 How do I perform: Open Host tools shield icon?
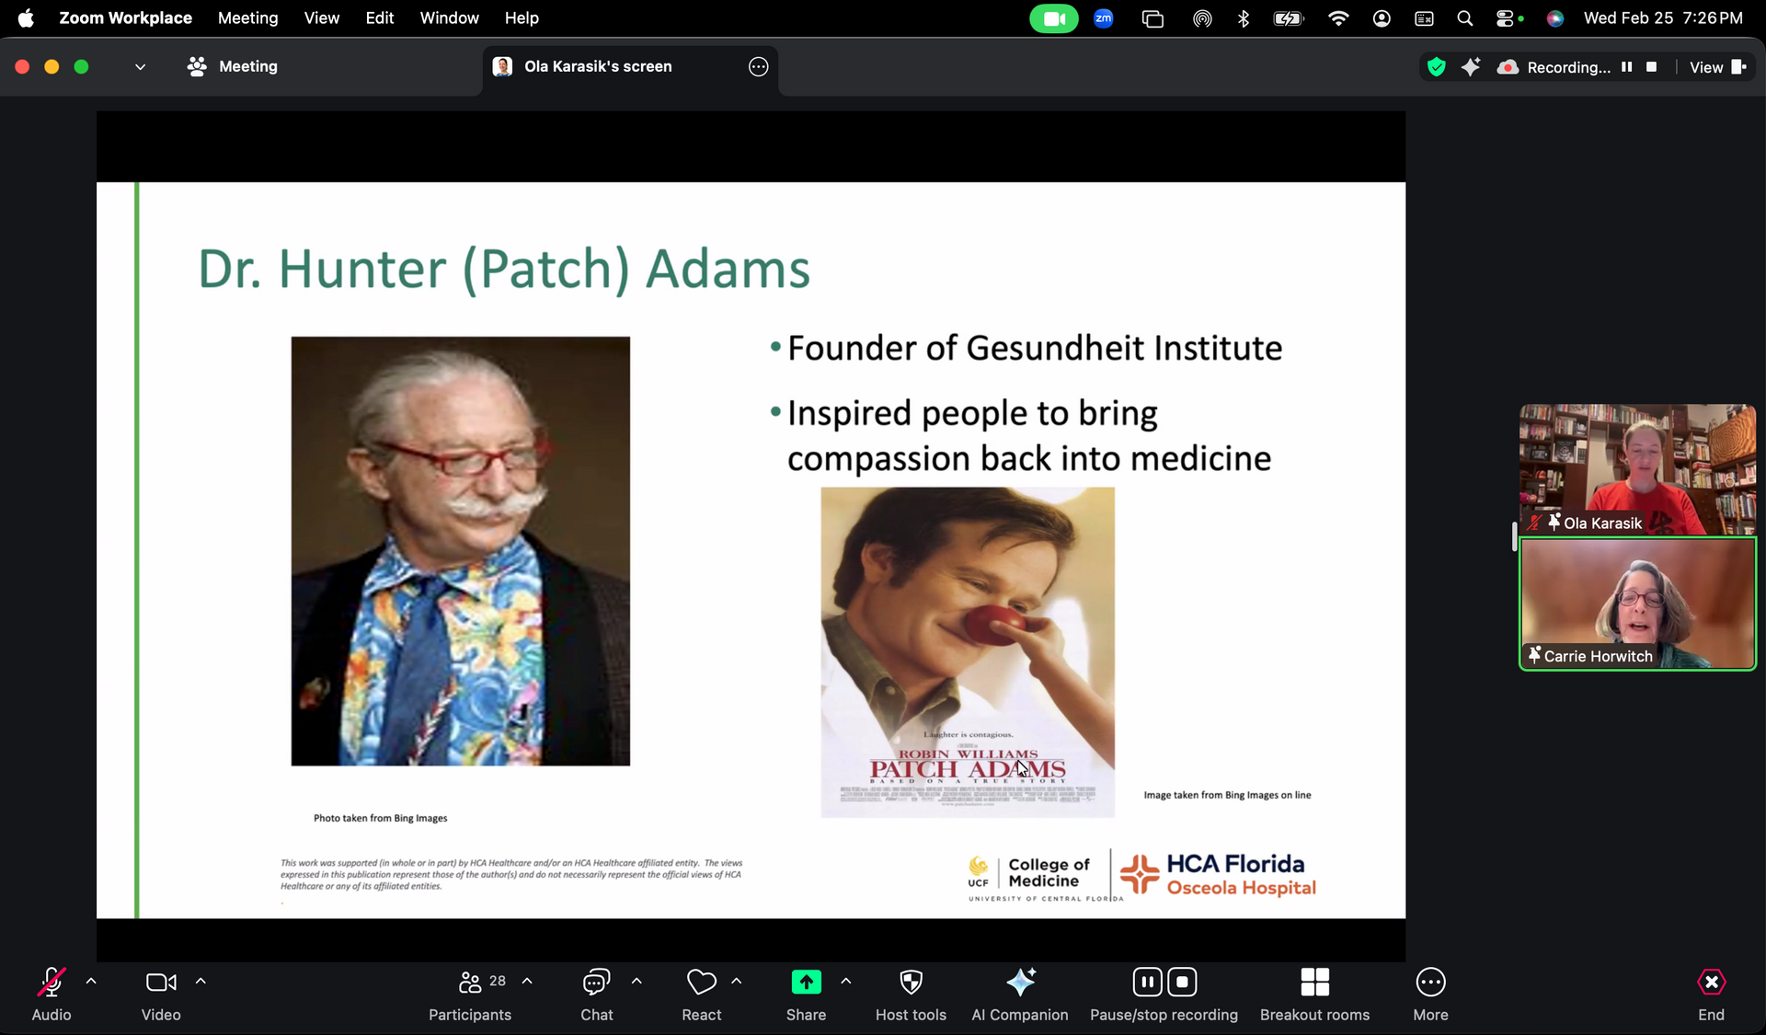[x=911, y=983]
